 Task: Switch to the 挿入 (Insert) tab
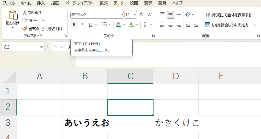pos(41,3)
